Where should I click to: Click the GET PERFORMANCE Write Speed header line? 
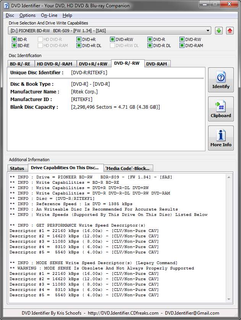click(78, 225)
